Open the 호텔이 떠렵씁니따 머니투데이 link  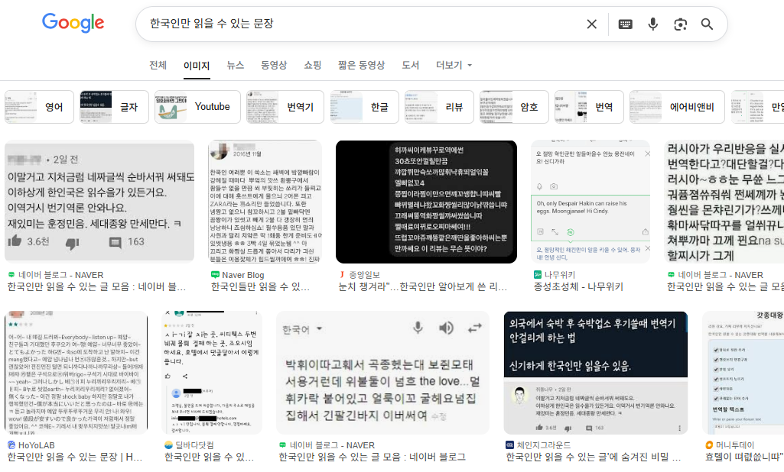[x=744, y=457]
